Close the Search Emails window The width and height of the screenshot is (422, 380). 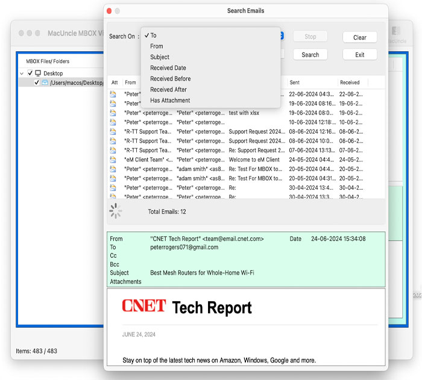[x=109, y=11]
